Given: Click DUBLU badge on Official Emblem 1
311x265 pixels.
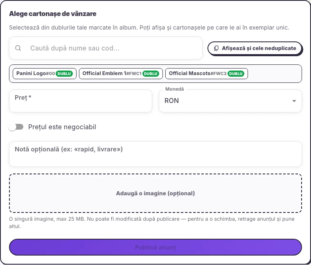Looking at the screenshot, I should 151,73.
